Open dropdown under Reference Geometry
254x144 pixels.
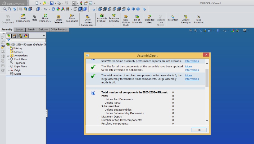tap(114, 25)
